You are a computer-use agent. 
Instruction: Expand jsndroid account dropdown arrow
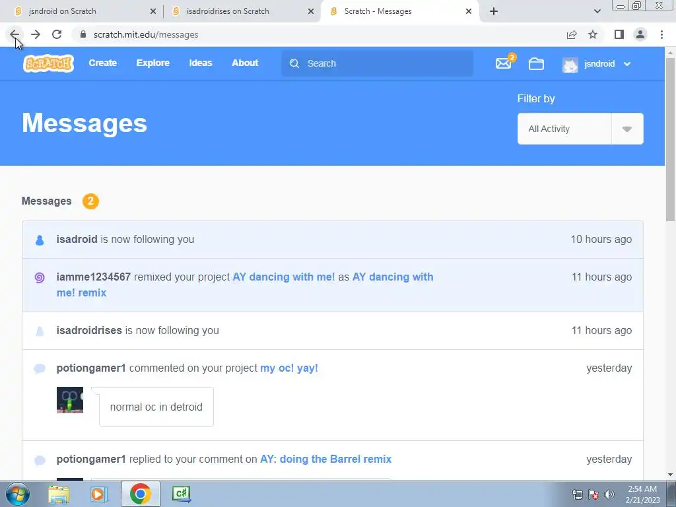coord(627,64)
